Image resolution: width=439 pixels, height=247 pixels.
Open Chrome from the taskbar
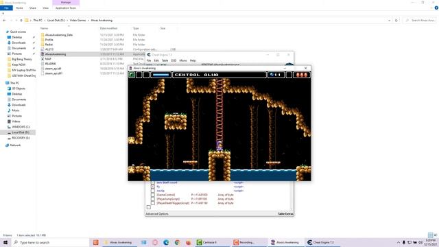pyautogui.click(x=177, y=242)
